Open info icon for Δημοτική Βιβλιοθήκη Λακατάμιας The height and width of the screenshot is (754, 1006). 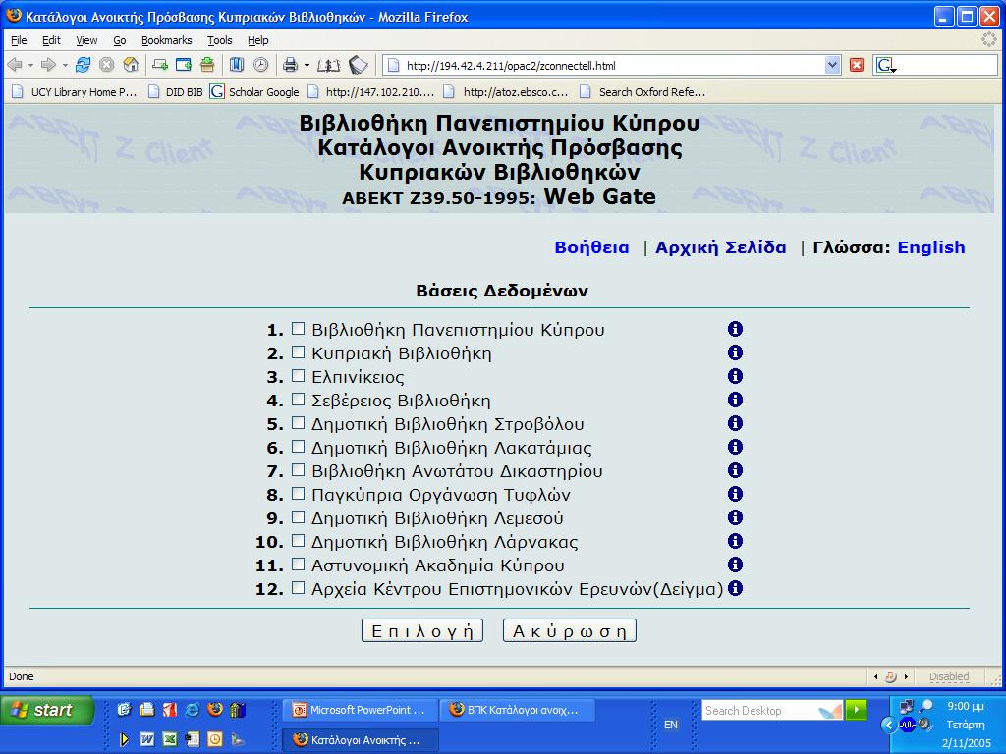point(735,447)
